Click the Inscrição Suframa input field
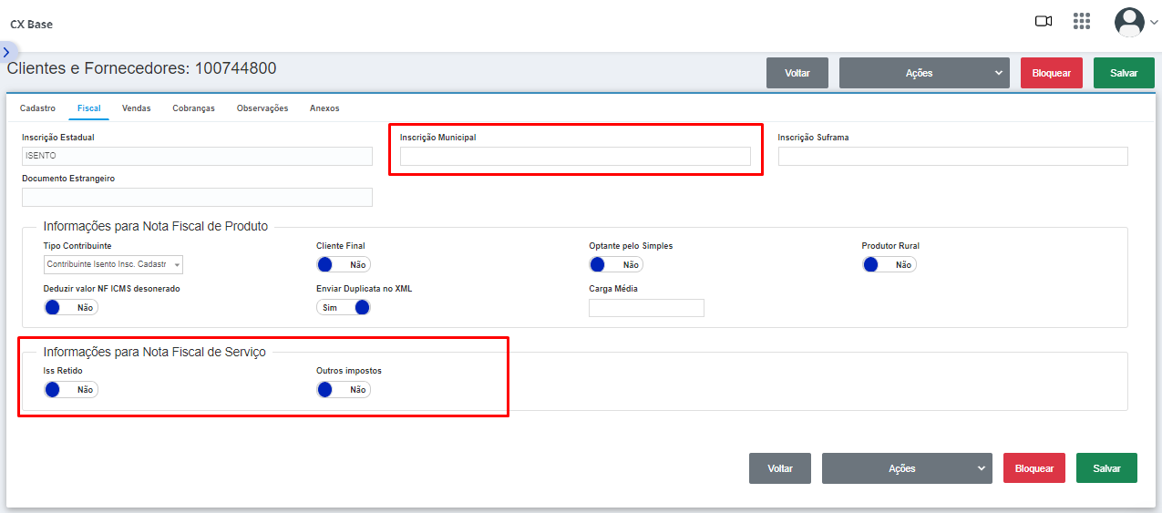 [x=953, y=156]
